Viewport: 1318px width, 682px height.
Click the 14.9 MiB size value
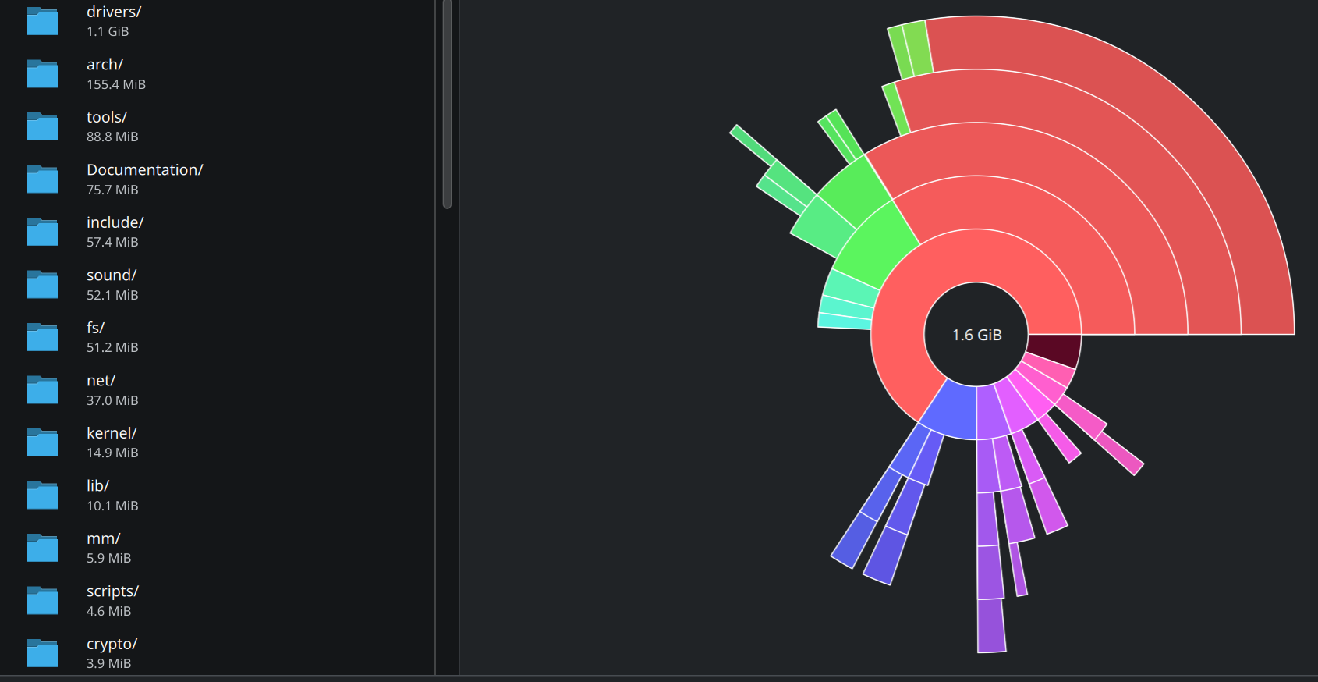112,453
